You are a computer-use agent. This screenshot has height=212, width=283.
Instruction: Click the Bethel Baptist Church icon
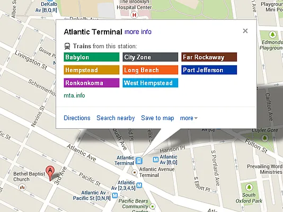click(22, 188)
